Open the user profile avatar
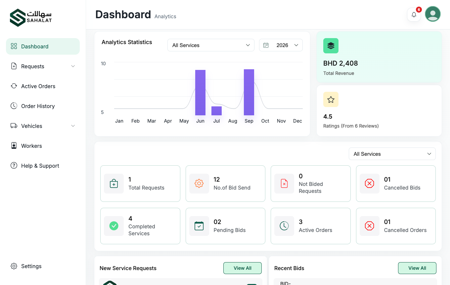The width and height of the screenshot is (450, 285). pyautogui.click(x=433, y=14)
